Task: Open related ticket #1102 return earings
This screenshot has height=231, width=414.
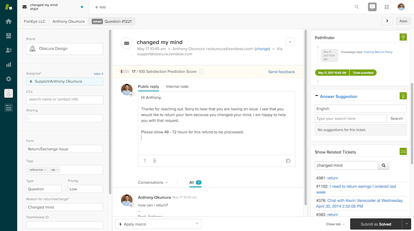Action: click(356, 189)
